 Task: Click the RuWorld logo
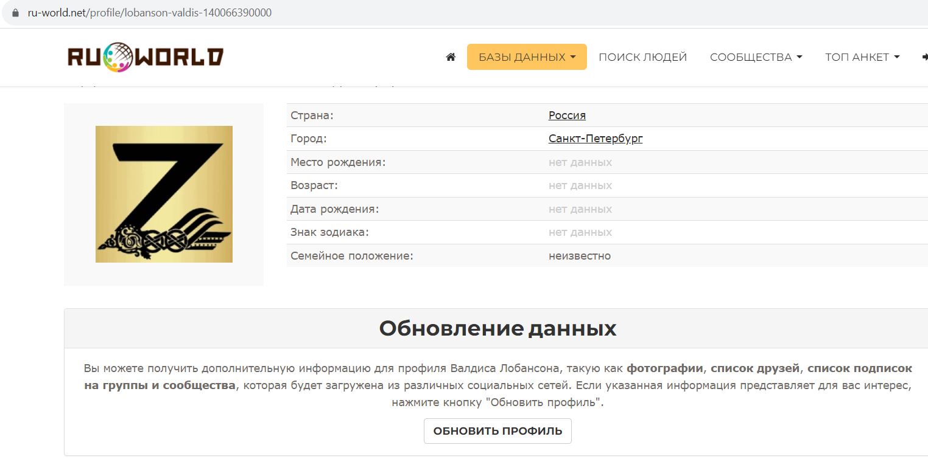(146, 57)
